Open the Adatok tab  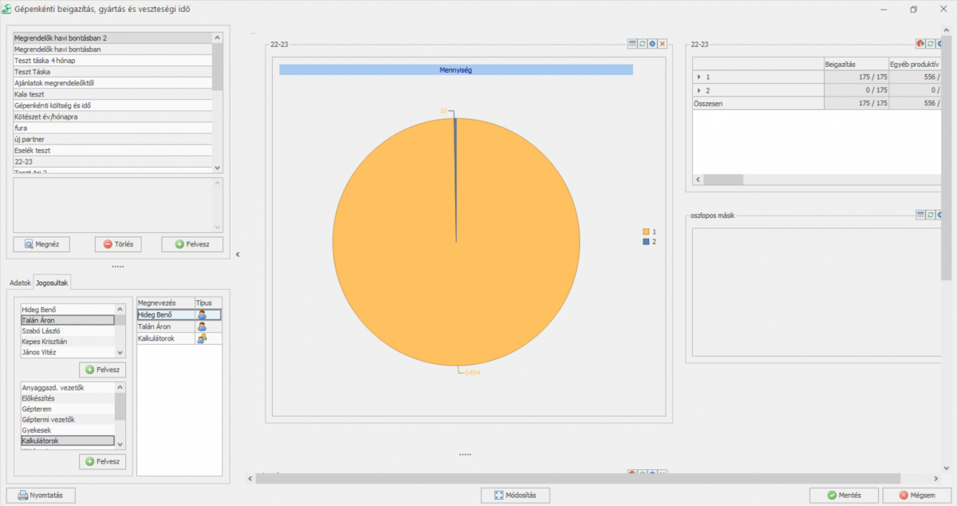tap(20, 283)
